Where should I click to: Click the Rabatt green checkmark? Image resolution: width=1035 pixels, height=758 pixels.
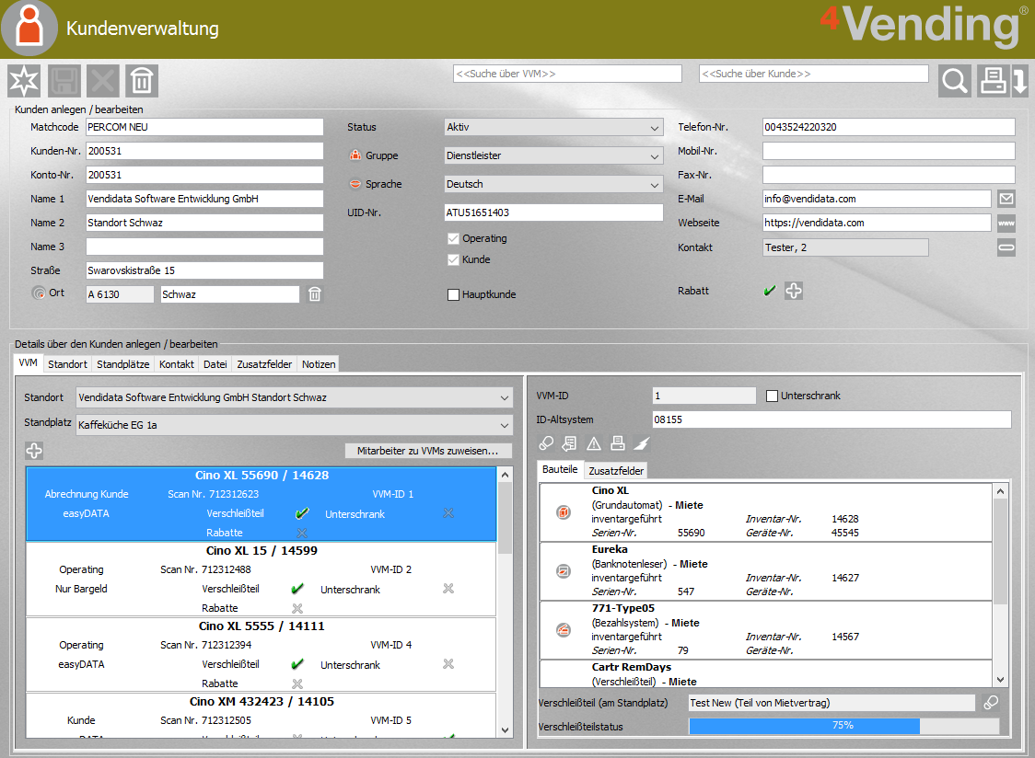pos(769,291)
